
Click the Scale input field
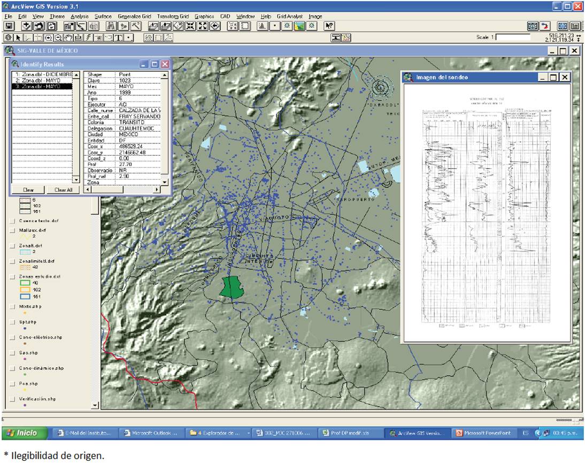point(513,37)
